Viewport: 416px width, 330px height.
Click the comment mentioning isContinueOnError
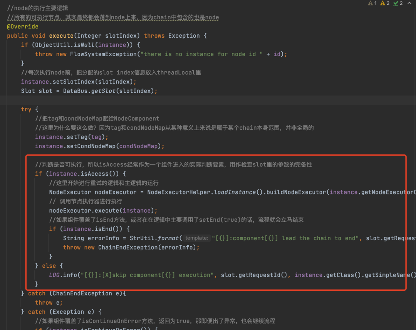[x=155, y=321]
